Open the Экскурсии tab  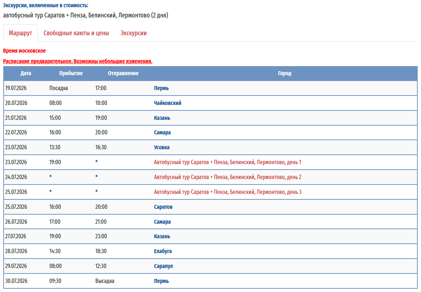point(133,33)
